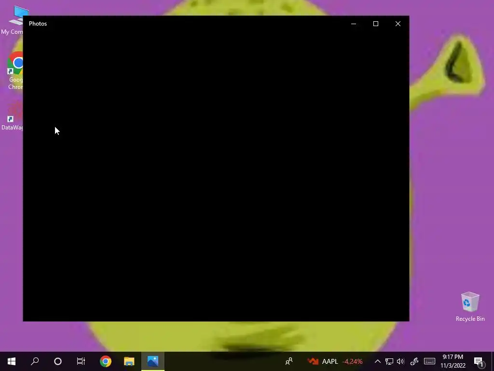Select the Photos app taskbar icon
The height and width of the screenshot is (371, 494).
[x=153, y=361]
